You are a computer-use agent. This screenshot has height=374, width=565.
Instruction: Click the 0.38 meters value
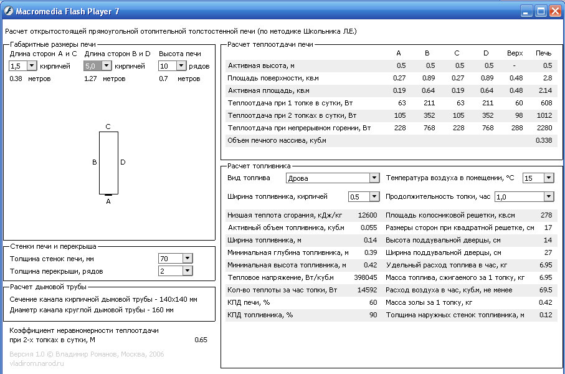(x=16, y=79)
